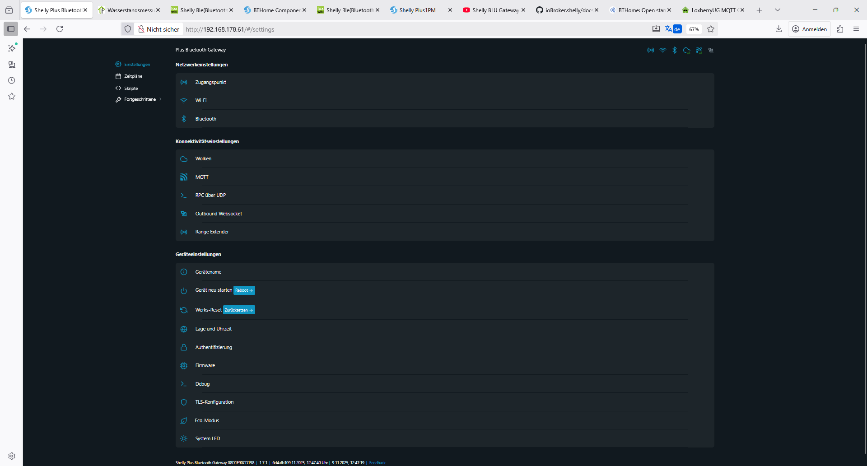This screenshot has height=466, width=867.
Task: Open the sidebar history clock icon
Action: click(x=12, y=80)
